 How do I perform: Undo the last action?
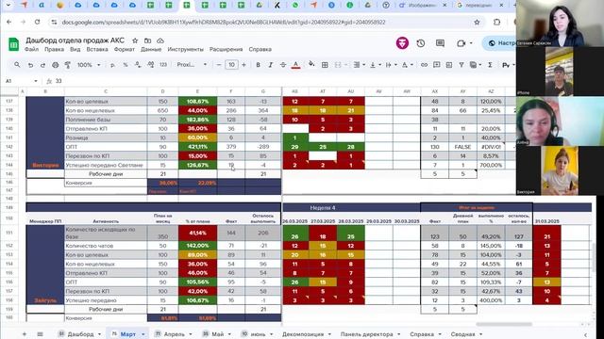point(30,65)
